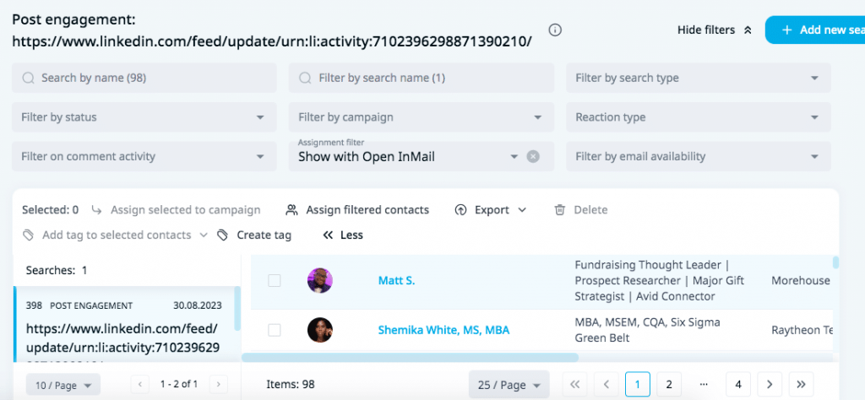Click the Delete trash button

[581, 210]
